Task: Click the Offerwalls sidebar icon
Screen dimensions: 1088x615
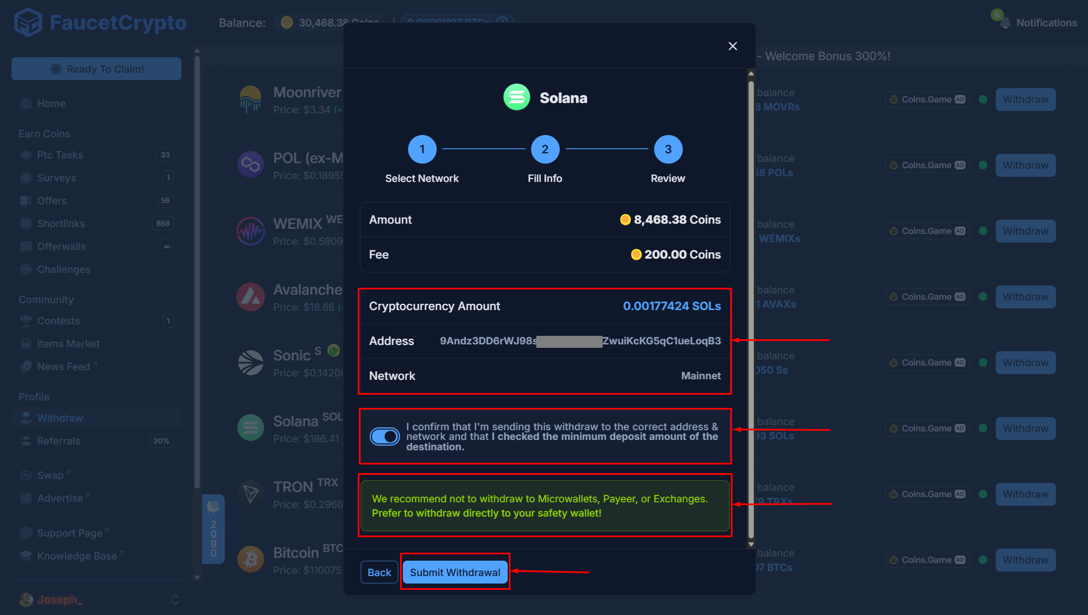Action: pyautogui.click(x=26, y=247)
